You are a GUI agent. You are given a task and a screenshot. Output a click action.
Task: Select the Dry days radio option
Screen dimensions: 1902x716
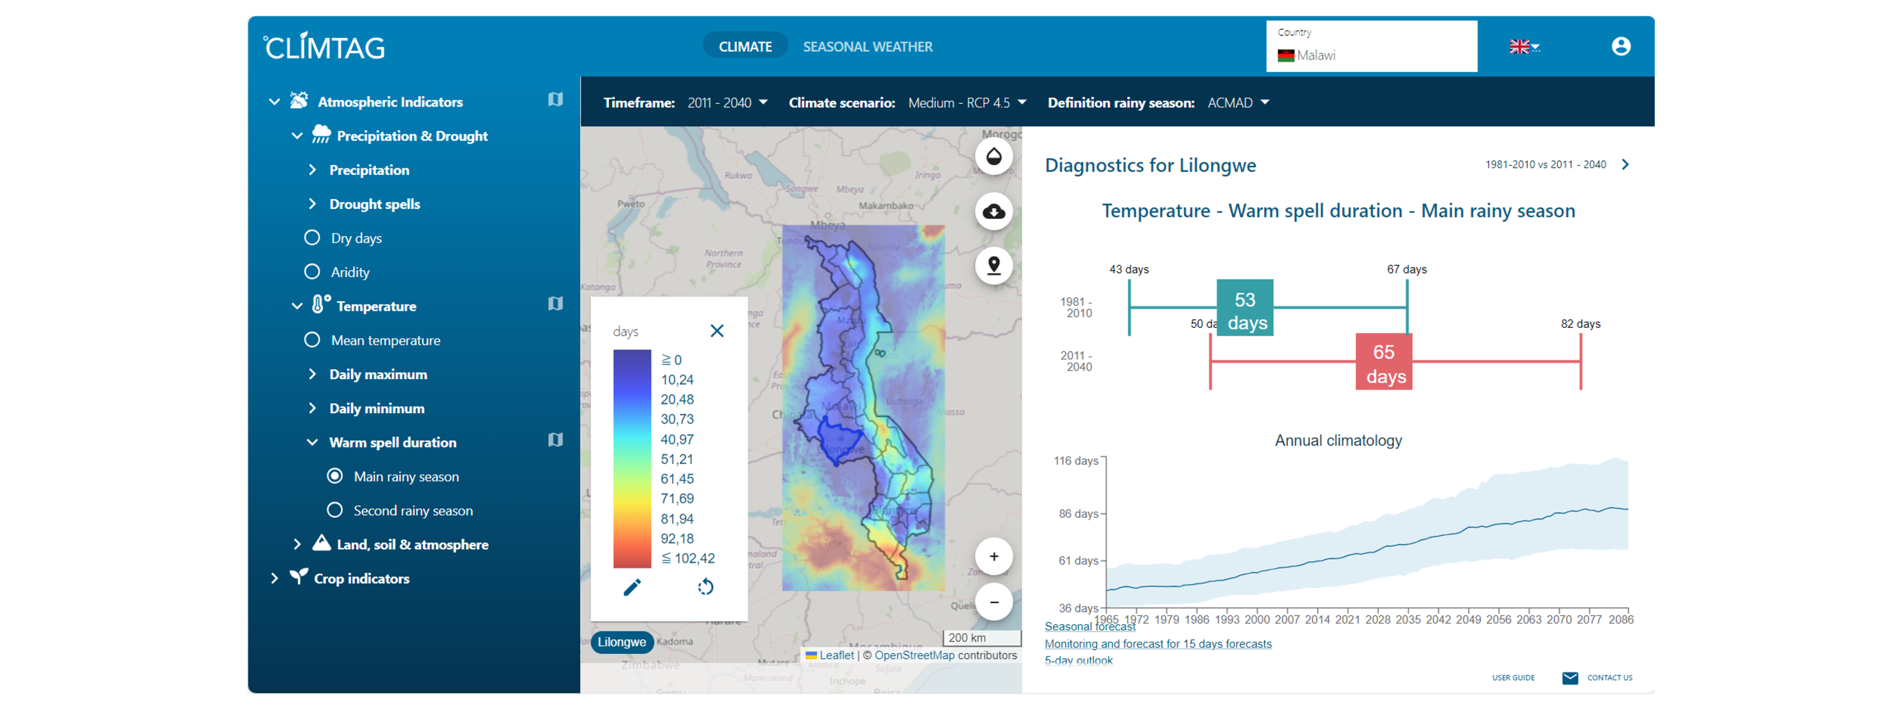(312, 238)
